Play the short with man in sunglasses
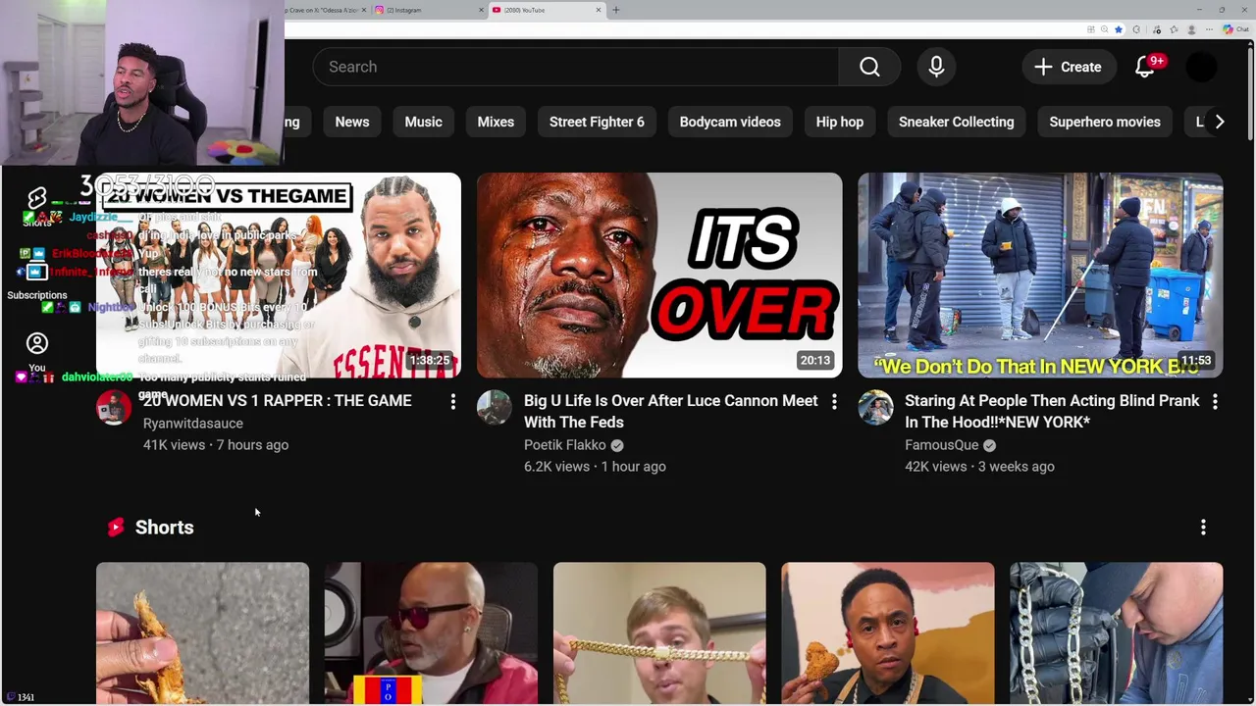 pyautogui.click(x=431, y=633)
